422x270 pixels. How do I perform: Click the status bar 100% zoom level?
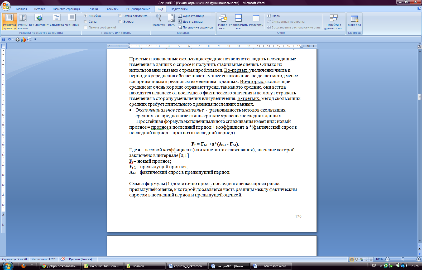379,259
